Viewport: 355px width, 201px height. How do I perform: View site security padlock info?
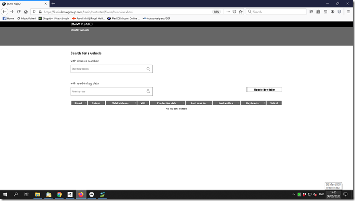40,12
